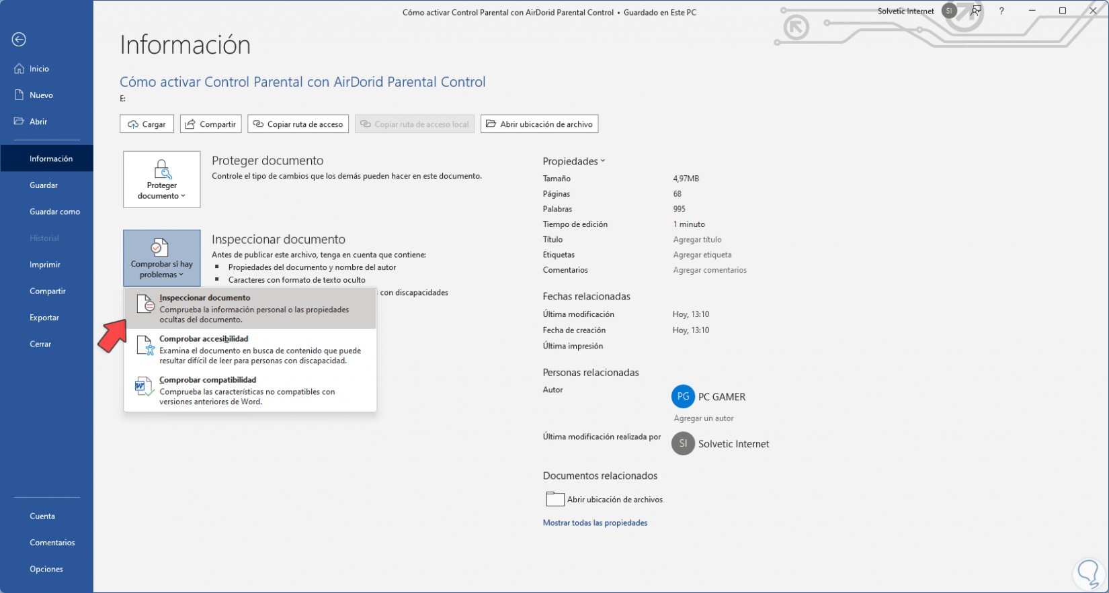Click the folder icon for Abrir ubicación de archivos
This screenshot has width=1109, height=593.
[x=554, y=499]
